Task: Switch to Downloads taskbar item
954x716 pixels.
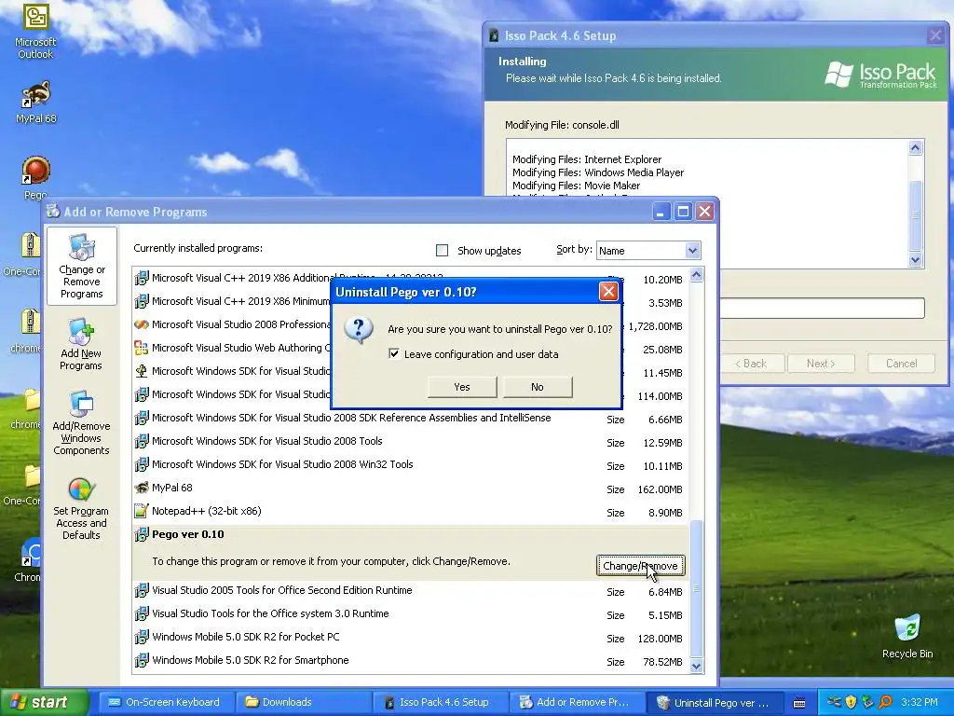Action: (x=304, y=702)
